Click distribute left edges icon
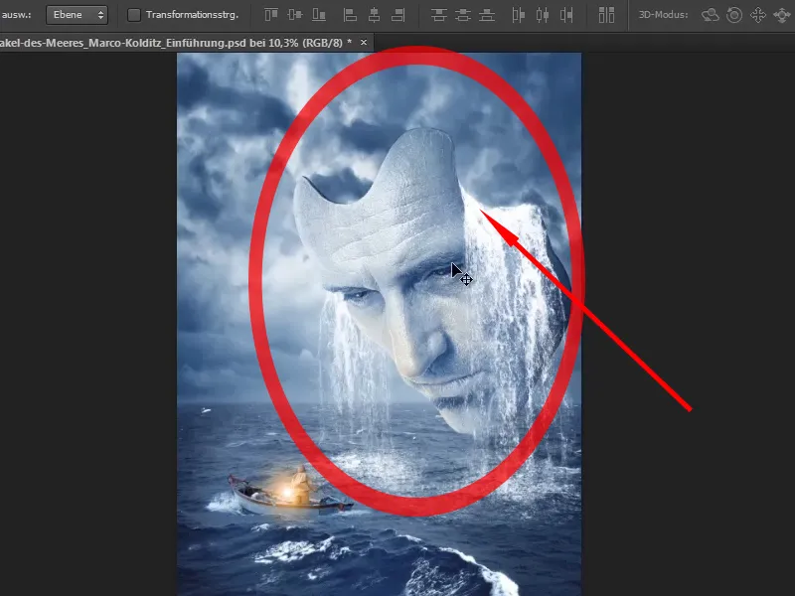The image size is (795, 596). (518, 15)
